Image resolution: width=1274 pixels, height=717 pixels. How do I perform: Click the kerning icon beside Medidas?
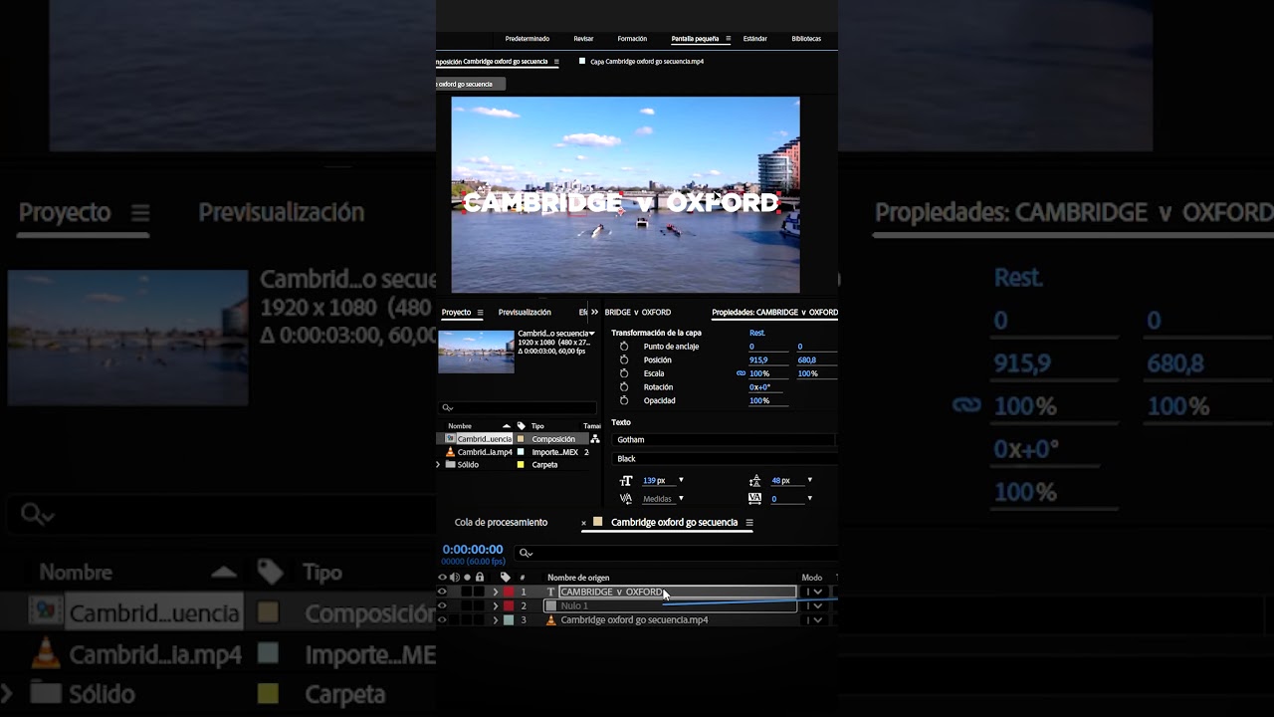[x=626, y=498]
